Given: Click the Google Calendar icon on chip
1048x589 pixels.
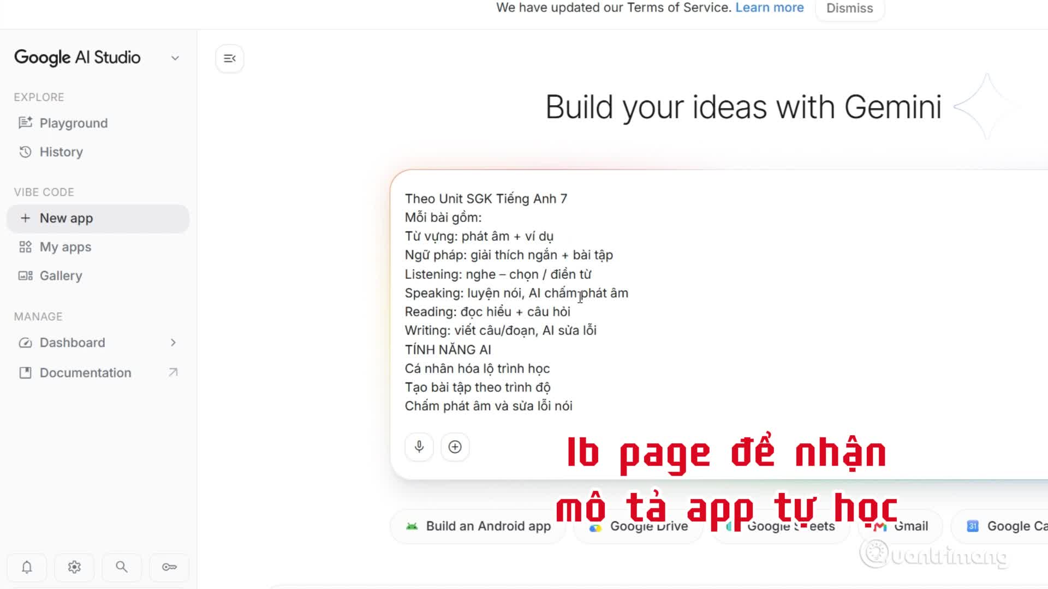Looking at the screenshot, I should pyautogui.click(x=972, y=526).
